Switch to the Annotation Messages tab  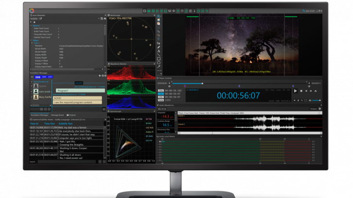pyautogui.click(x=39, y=115)
